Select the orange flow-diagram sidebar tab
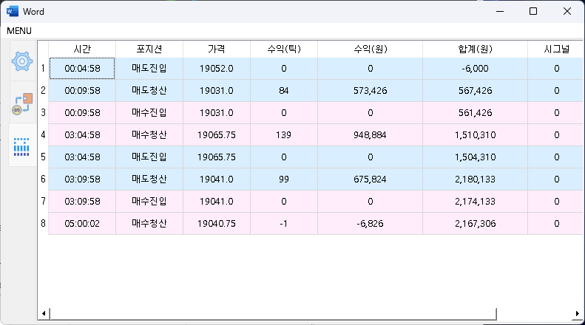This screenshot has height=325, width=585. [x=22, y=105]
